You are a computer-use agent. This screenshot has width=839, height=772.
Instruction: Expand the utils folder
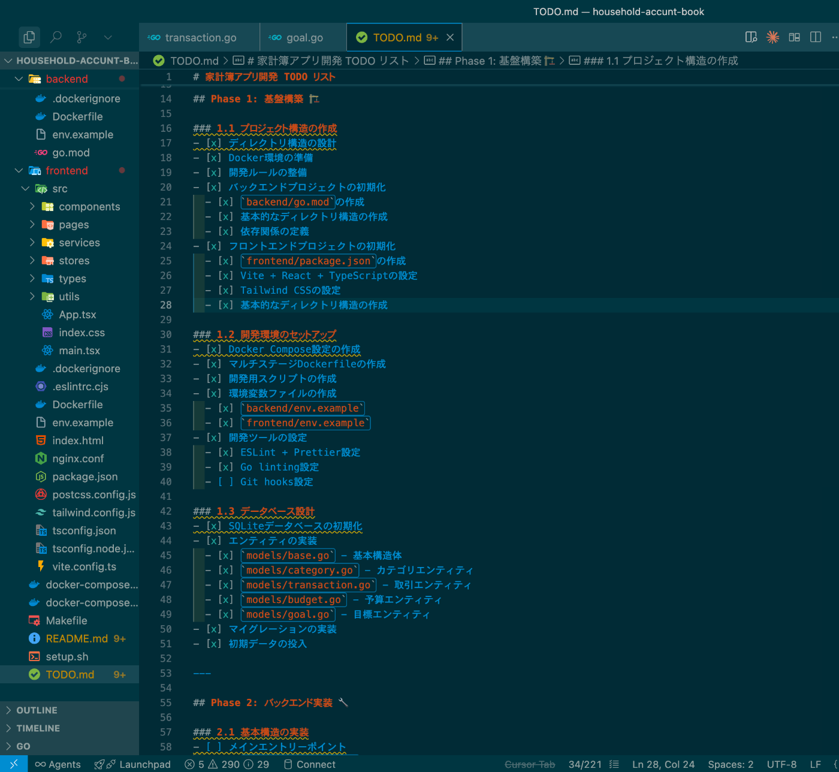(x=69, y=297)
